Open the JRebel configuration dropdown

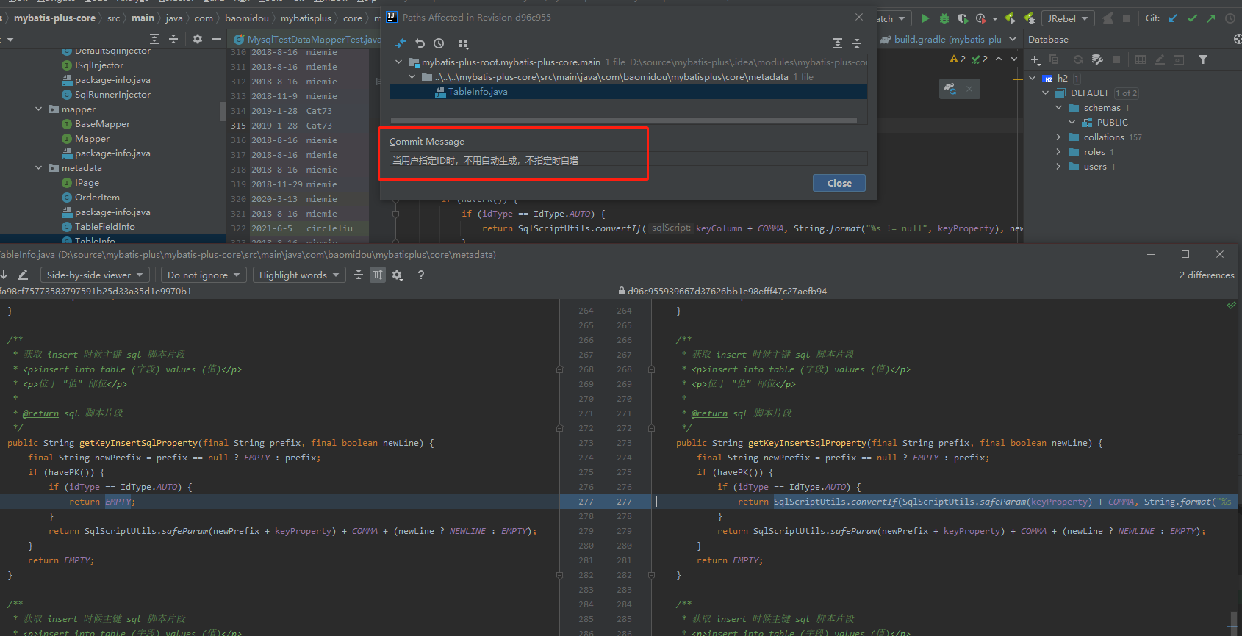pyautogui.click(x=1068, y=18)
